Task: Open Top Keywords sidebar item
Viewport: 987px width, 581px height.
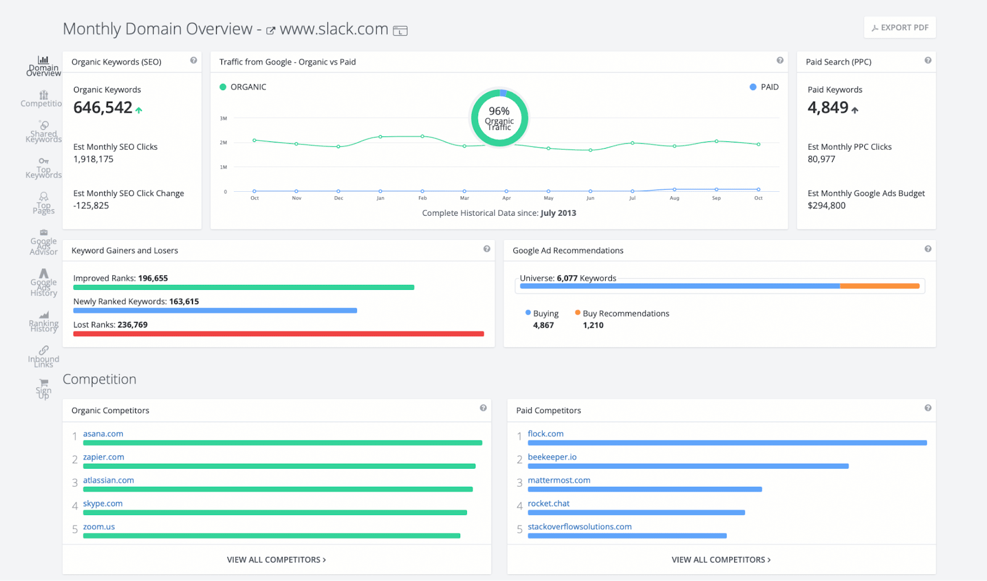Action: click(43, 168)
